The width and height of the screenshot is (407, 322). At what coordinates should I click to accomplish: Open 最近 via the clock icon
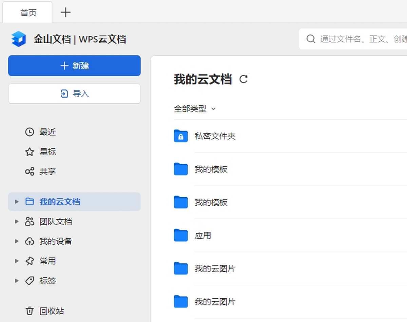[x=30, y=132]
